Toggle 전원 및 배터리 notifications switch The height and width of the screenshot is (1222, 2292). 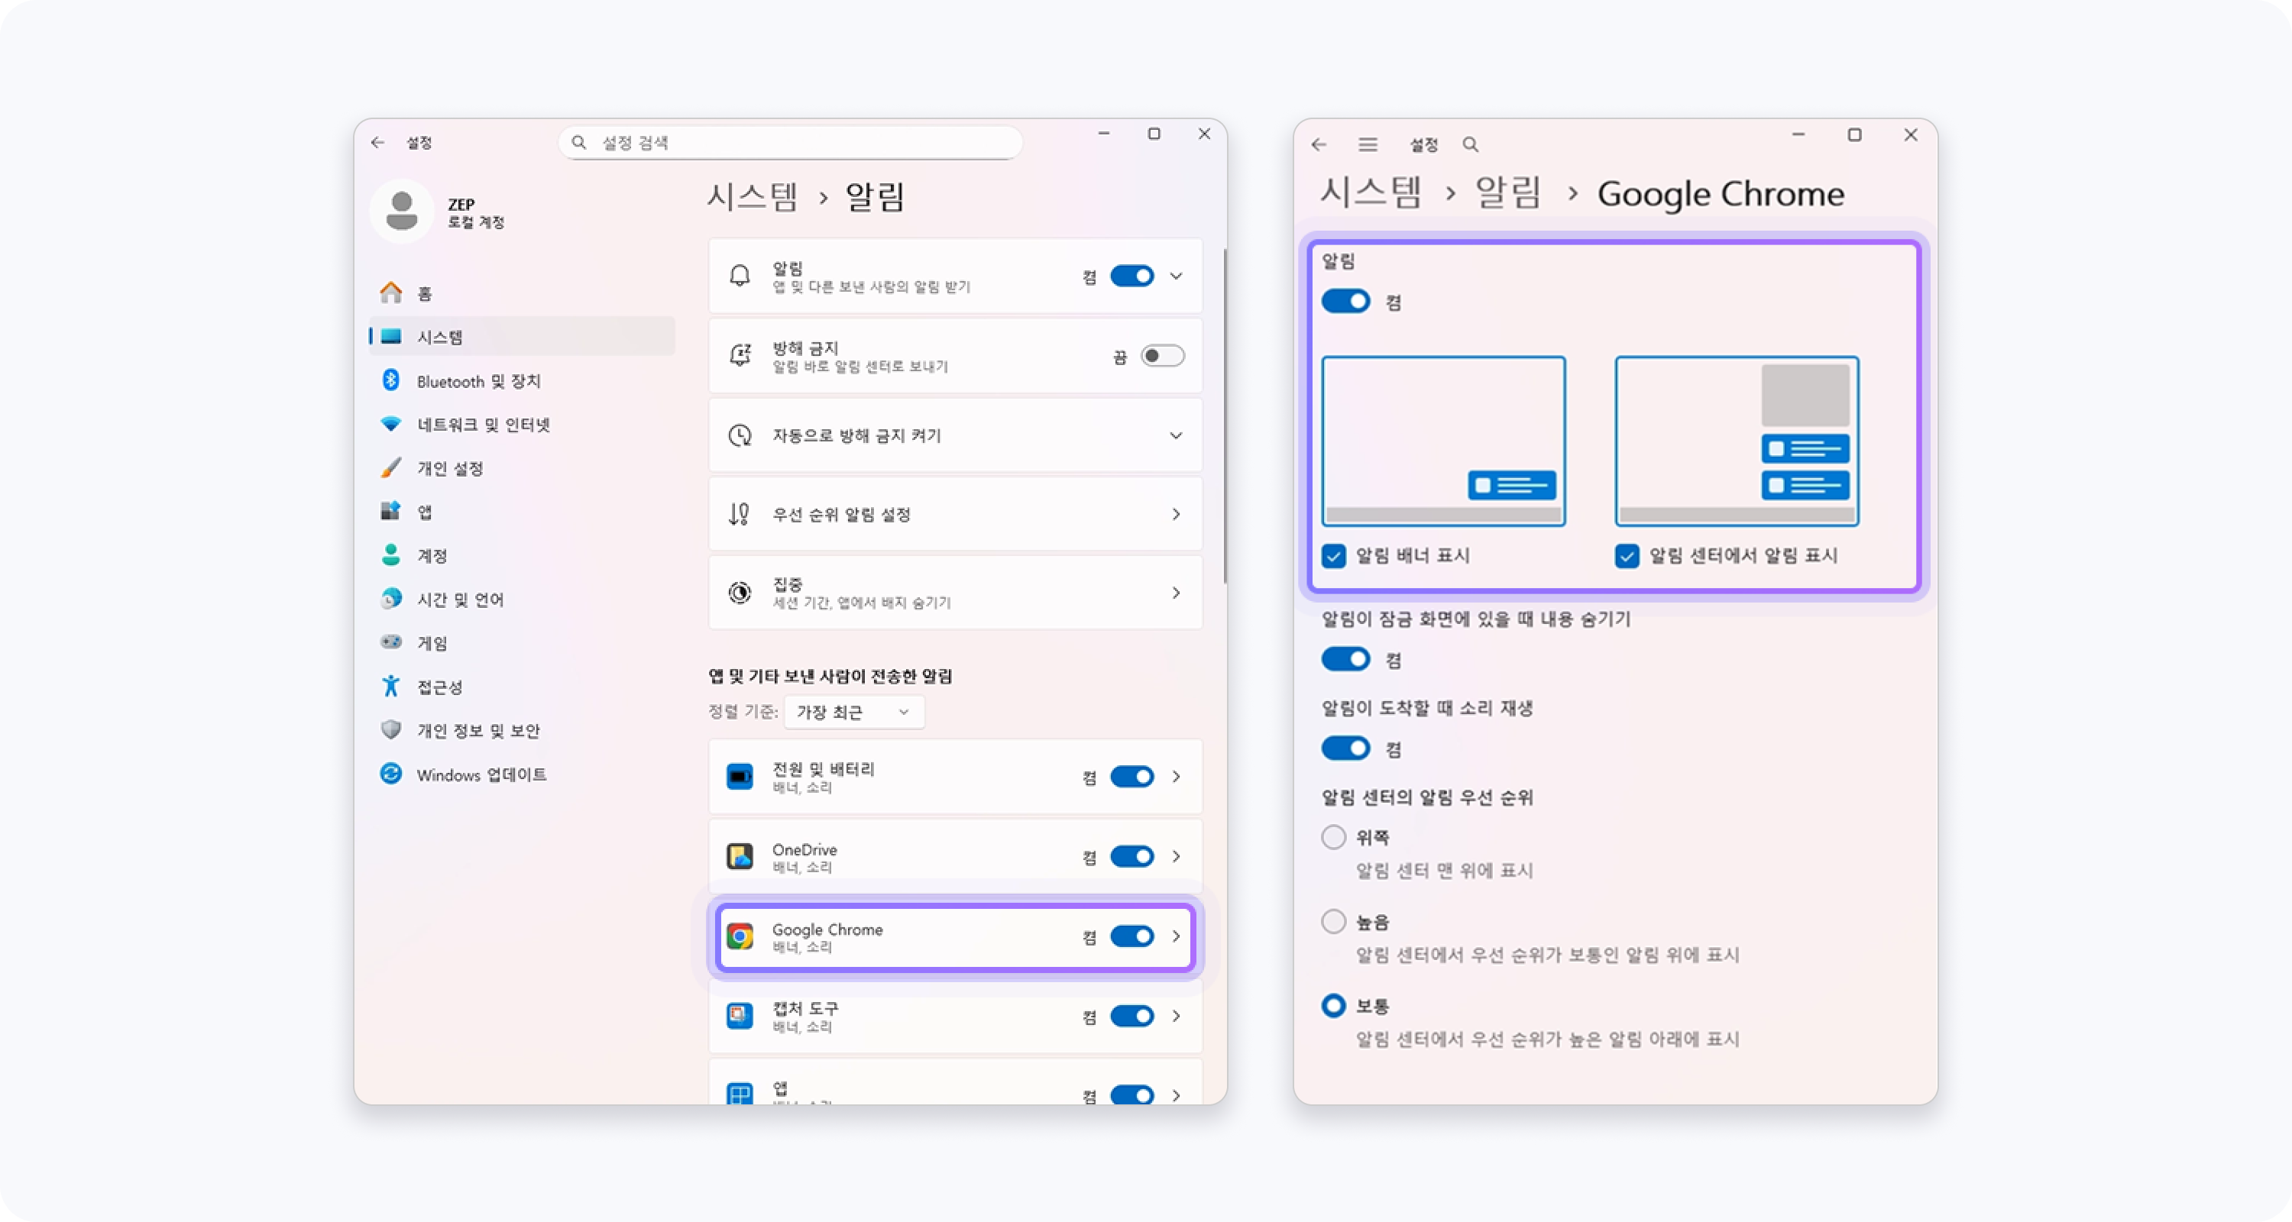pos(1131,777)
